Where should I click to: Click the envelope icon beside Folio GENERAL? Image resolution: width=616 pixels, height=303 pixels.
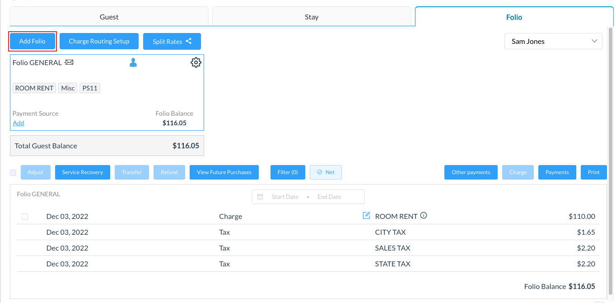[69, 62]
